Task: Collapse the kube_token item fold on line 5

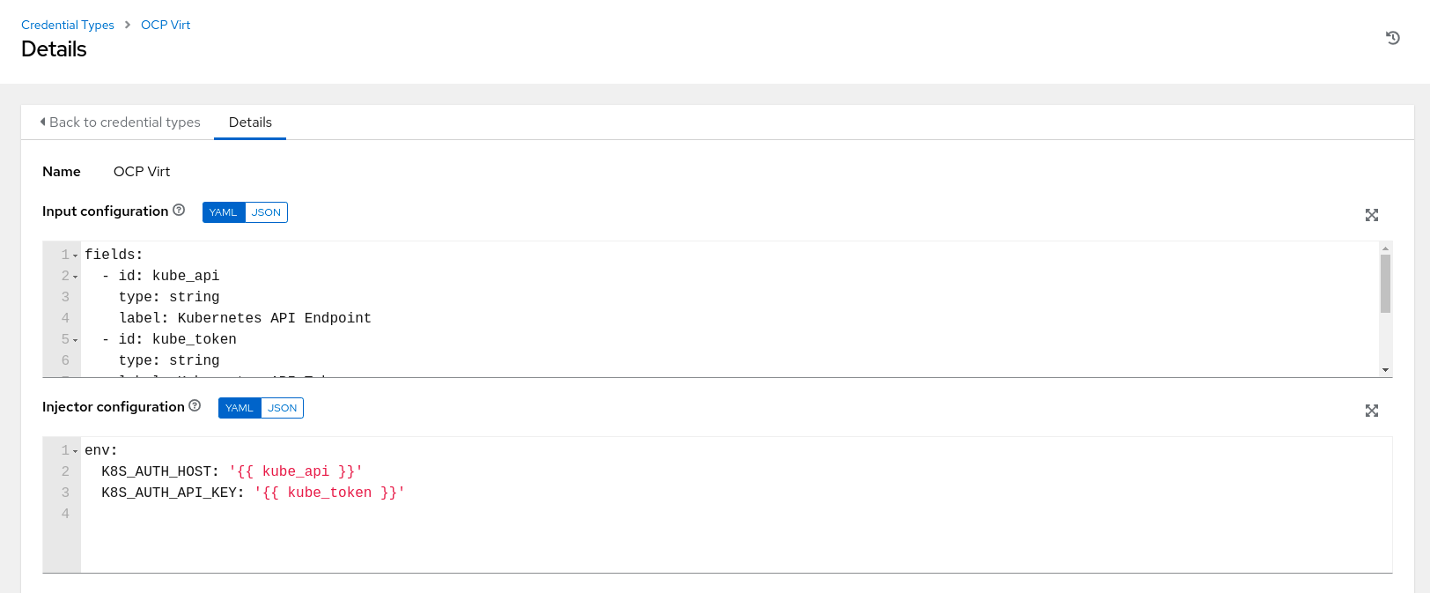Action: click(76, 340)
